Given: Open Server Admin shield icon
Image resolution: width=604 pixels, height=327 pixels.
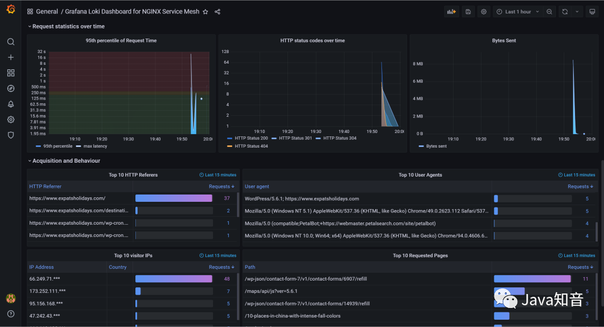Looking at the screenshot, I should [11, 135].
